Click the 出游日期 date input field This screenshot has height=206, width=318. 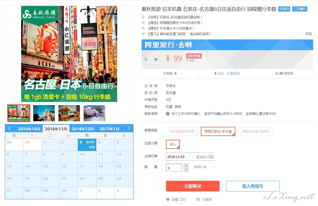[190, 157]
